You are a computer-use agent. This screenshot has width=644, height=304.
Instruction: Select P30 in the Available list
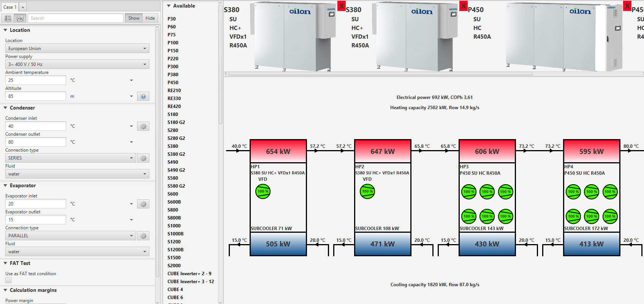click(171, 19)
